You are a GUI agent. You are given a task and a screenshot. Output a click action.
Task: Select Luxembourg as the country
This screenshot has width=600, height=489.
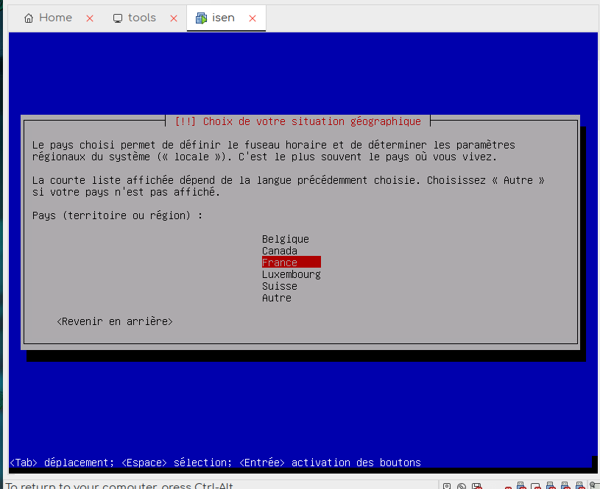point(291,274)
